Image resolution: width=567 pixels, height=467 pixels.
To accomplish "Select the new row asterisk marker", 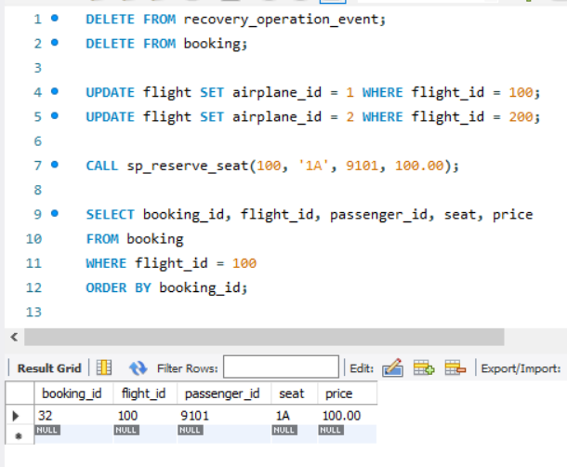I will pos(19,436).
